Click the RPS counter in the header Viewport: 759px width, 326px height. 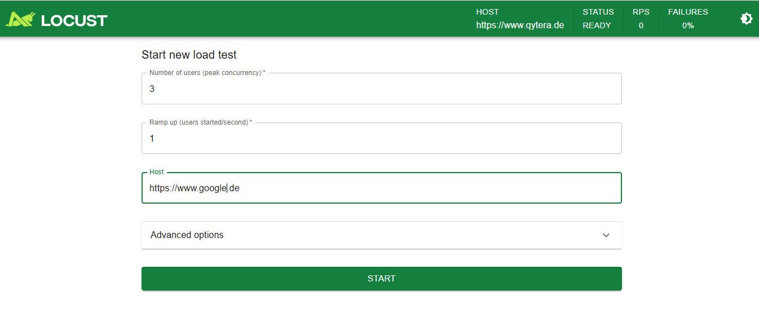[641, 18]
